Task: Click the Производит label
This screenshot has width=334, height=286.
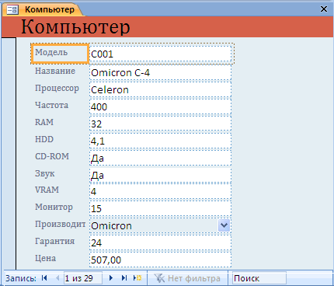Action: (x=60, y=224)
